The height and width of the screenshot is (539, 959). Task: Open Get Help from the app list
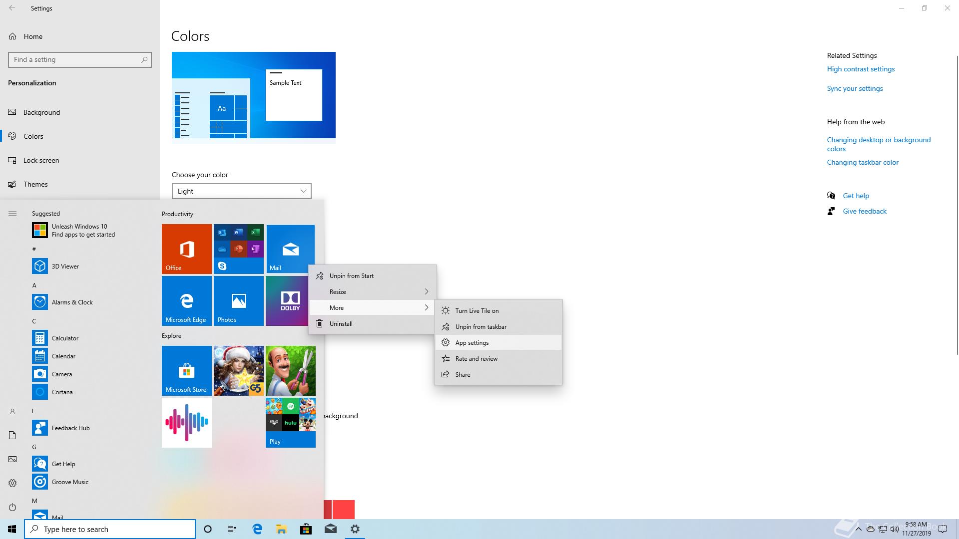coord(92,464)
